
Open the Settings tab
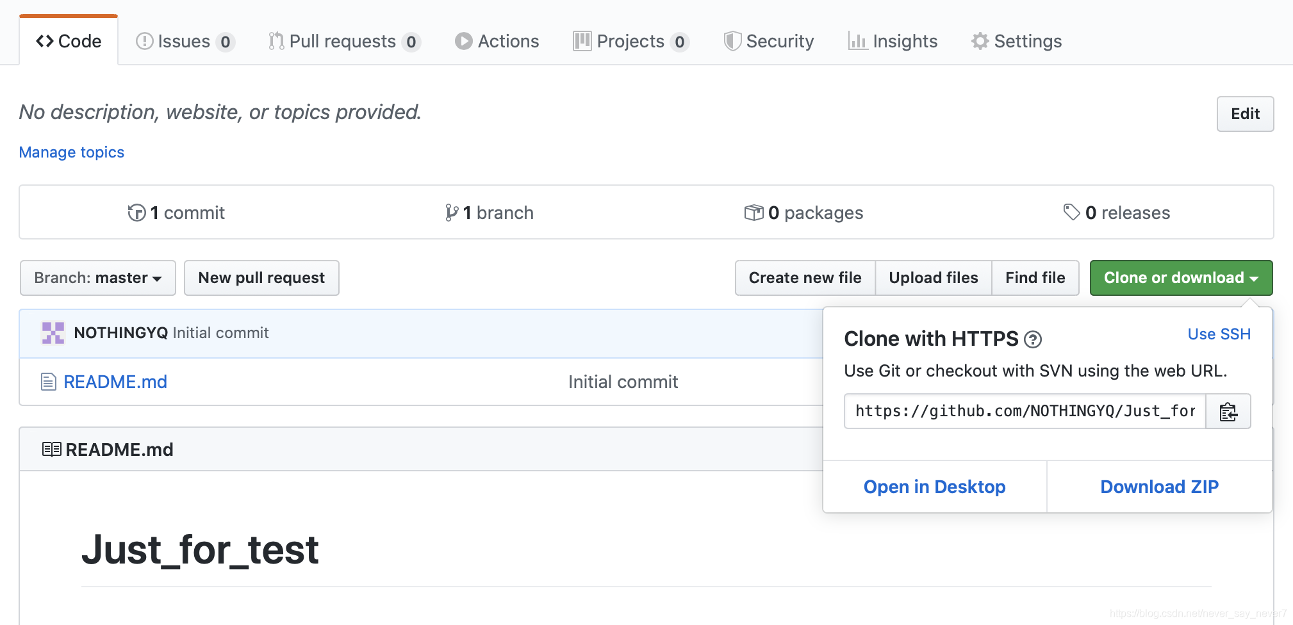[x=1017, y=42]
